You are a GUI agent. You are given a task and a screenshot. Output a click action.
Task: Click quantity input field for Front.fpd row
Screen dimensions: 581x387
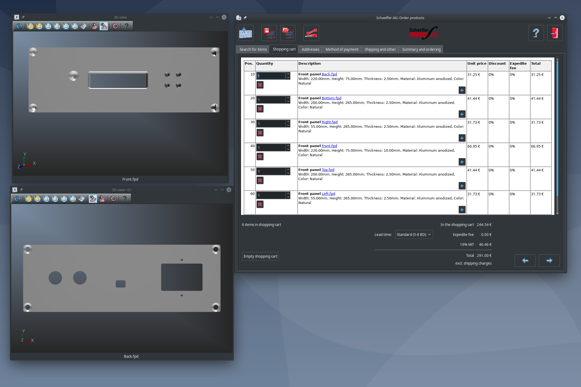point(271,148)
